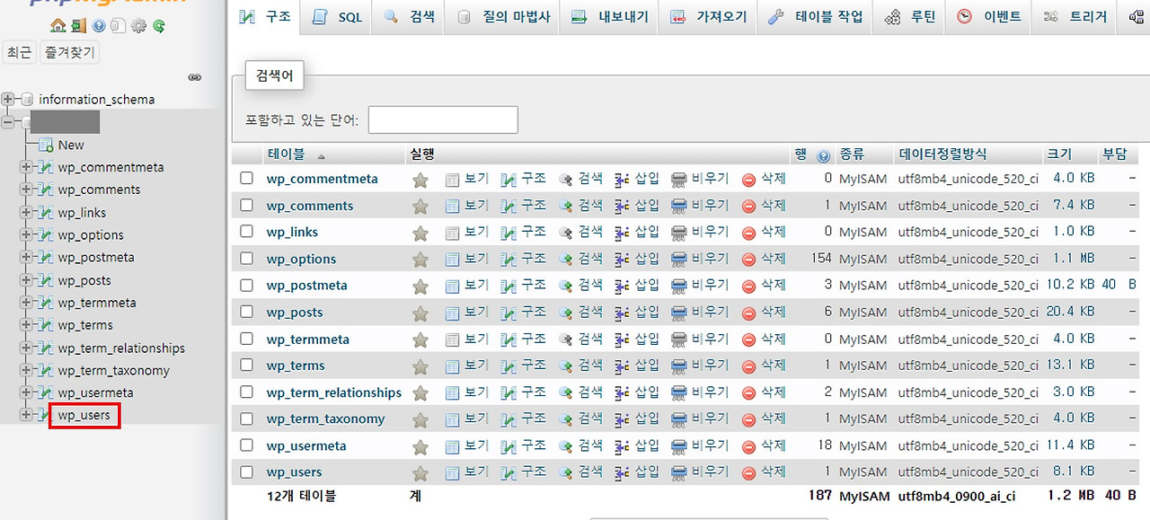Expand the wp_users tree node
The image size is (1150, 520).
point(26,415)
